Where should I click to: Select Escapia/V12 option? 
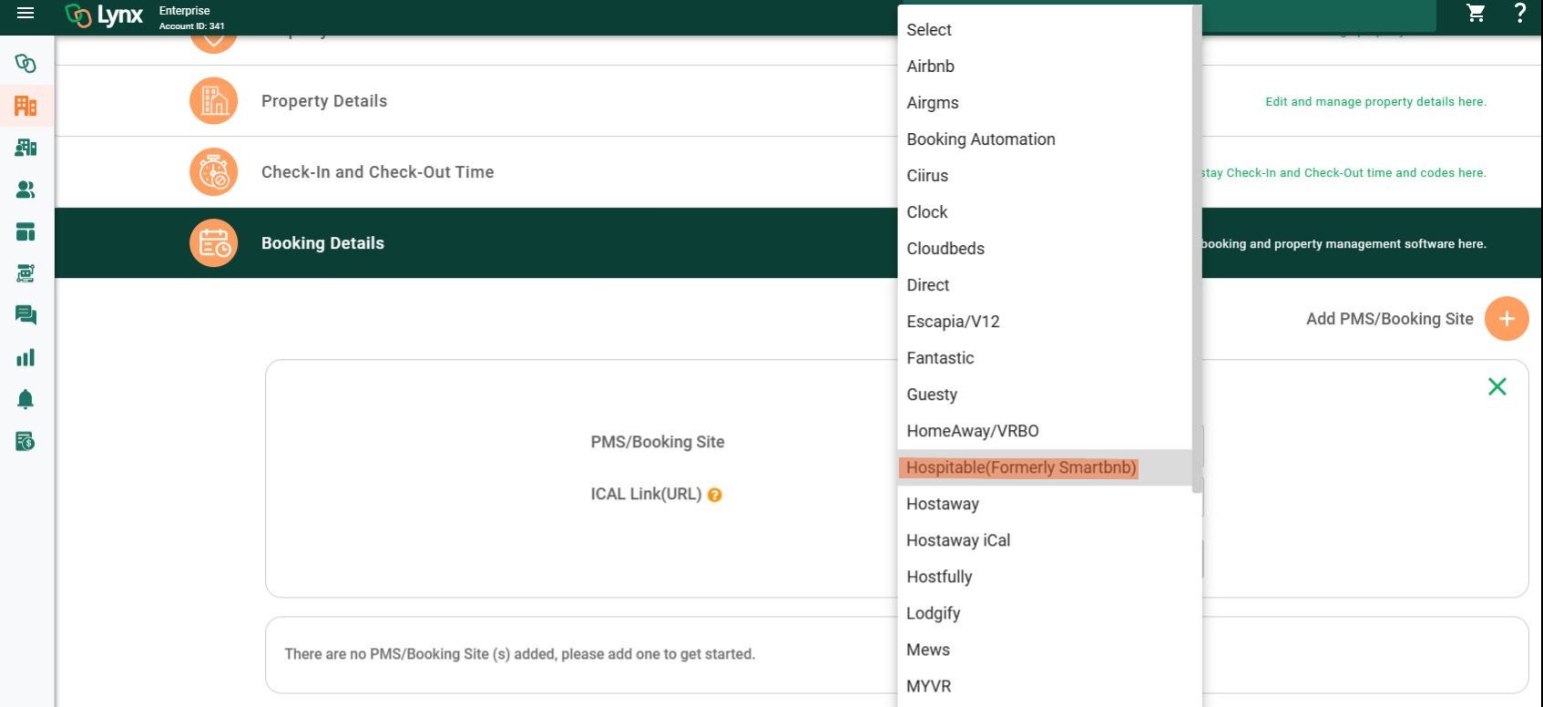click(1045, 322)
